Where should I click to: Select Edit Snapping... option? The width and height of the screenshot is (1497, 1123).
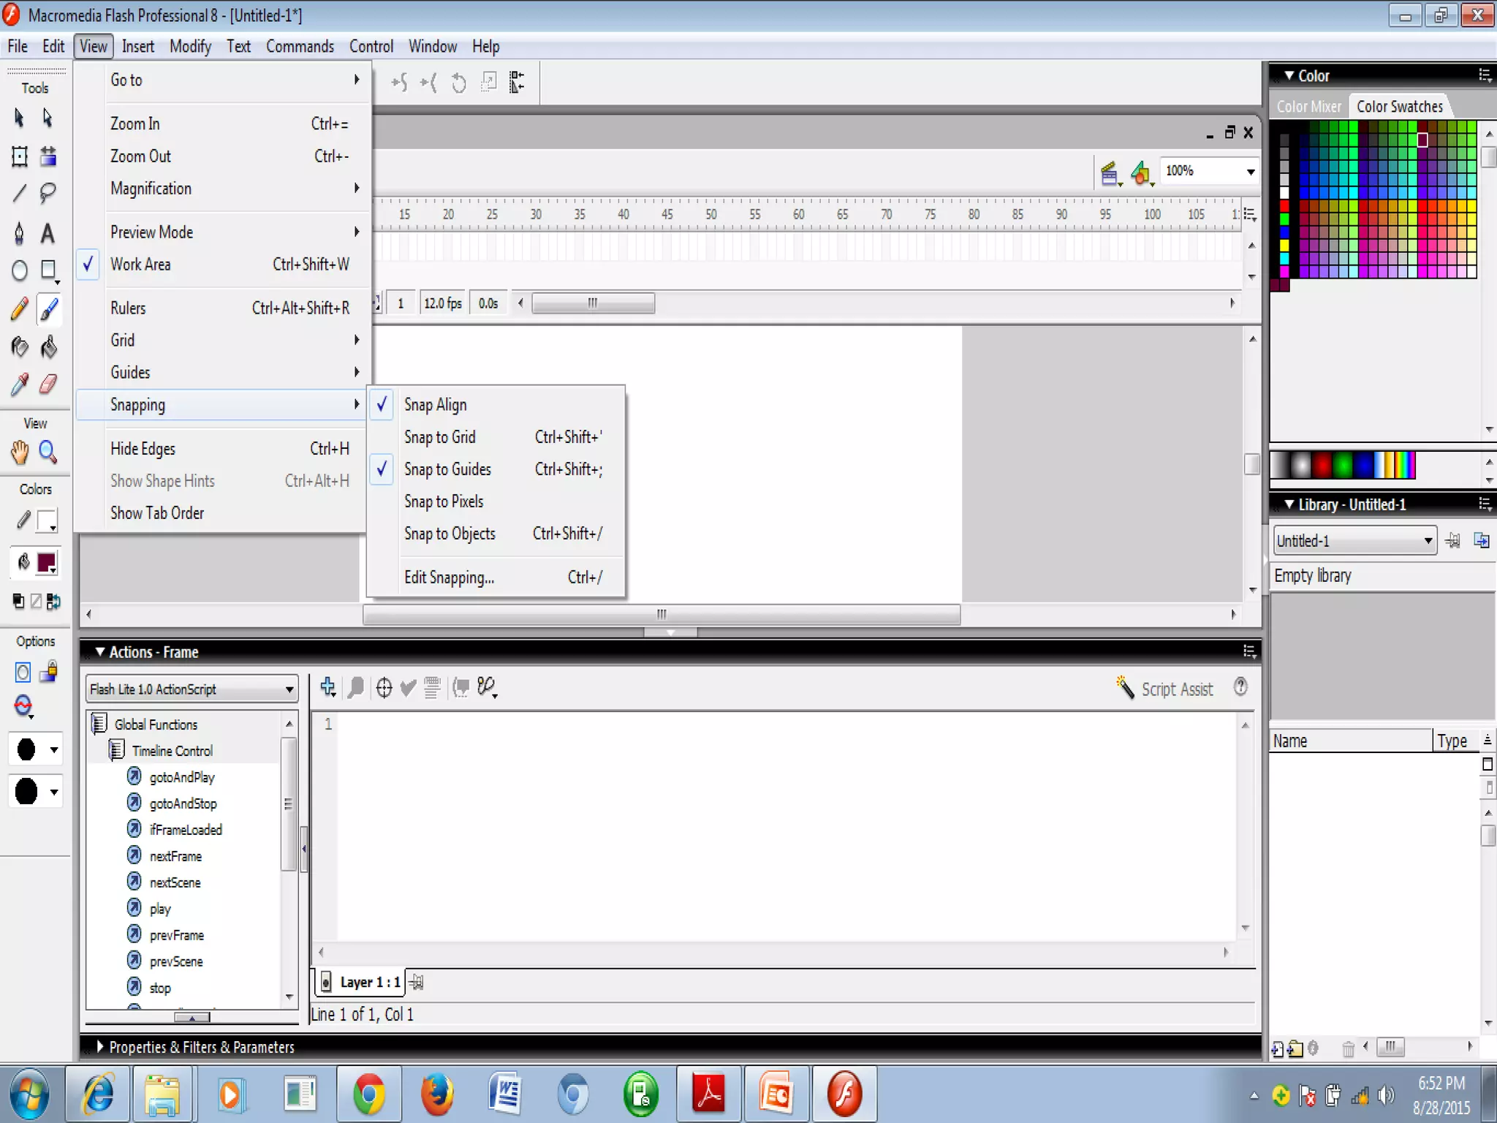click(449, 578)
